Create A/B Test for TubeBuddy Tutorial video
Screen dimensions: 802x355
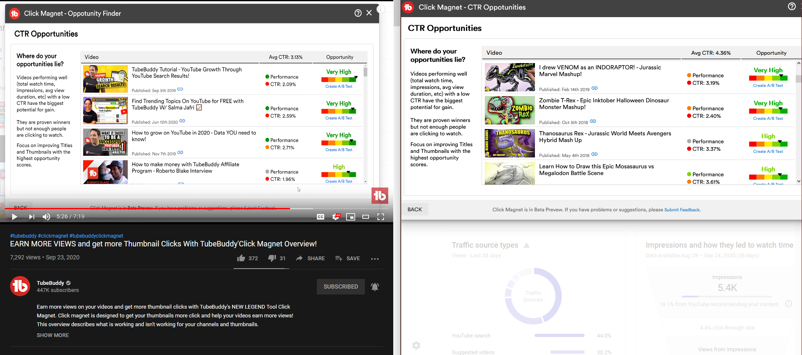click(339, 86)
